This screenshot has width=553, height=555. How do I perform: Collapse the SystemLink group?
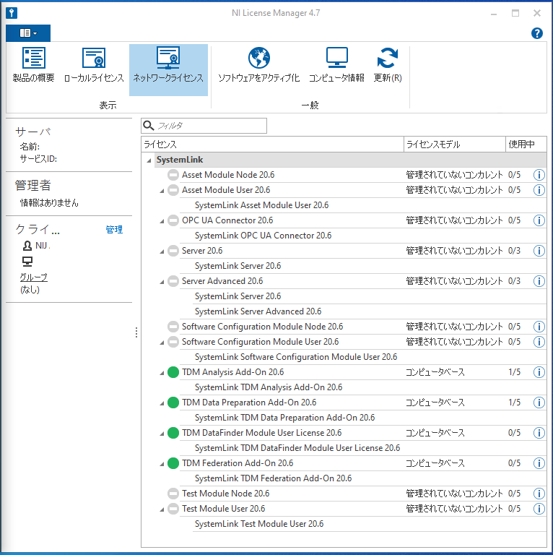(x=149, y=160)
